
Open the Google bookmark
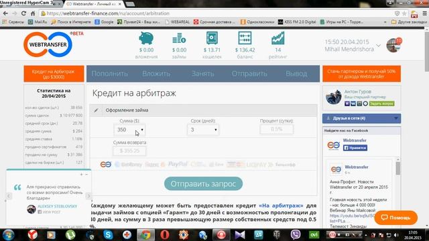coord(104,22)
